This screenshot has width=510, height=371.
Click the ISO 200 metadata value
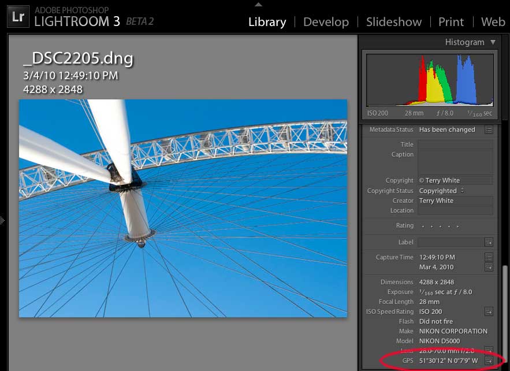click(430, 311)
